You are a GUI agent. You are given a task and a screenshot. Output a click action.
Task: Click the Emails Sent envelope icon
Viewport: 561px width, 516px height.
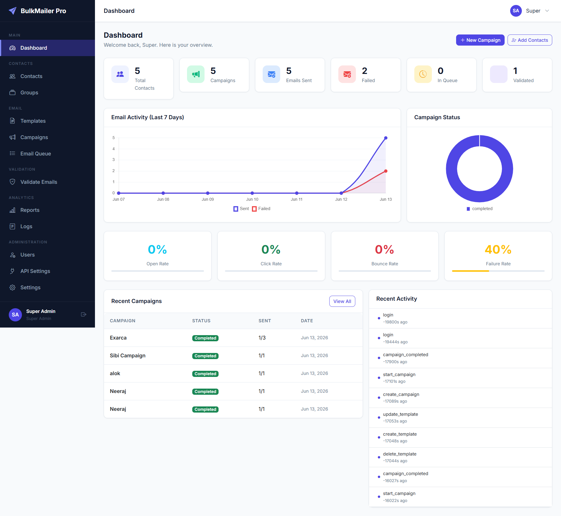point(271,74)
